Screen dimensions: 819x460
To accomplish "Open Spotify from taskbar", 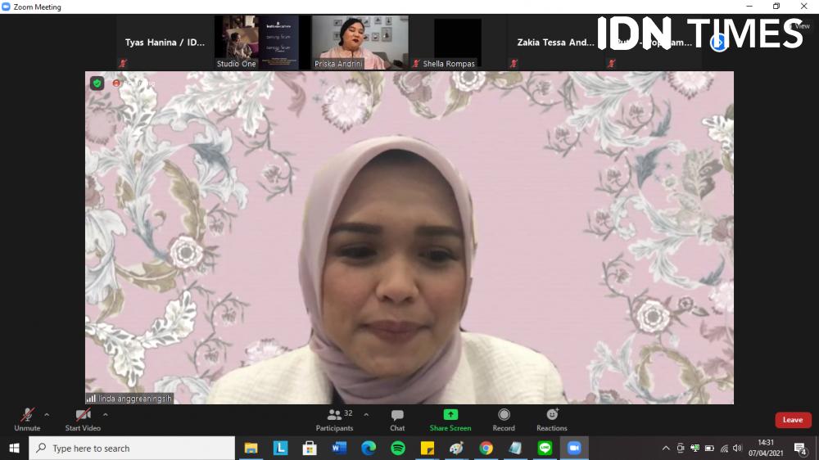I will pyautogui.click(x=398, y=448).
